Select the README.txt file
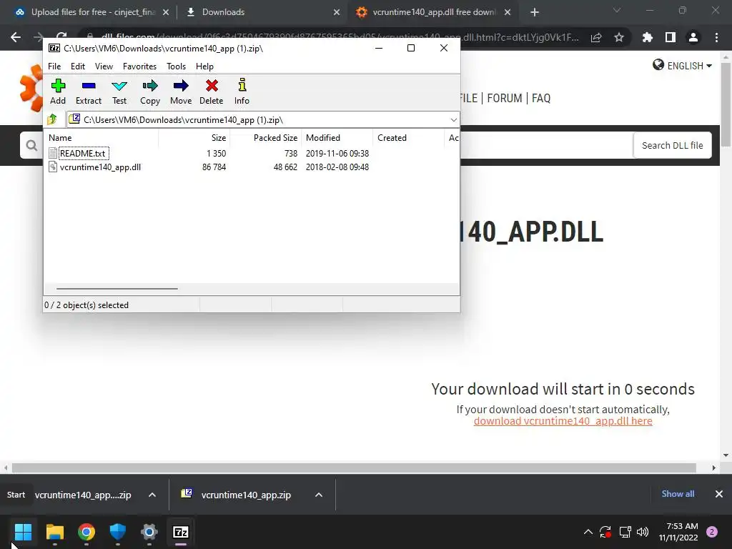This screenshot has height=549, width=732. point(83,153)
